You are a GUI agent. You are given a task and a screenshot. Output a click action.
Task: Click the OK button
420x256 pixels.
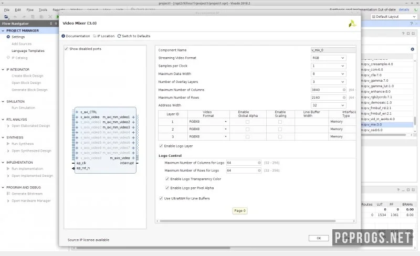[319, 238]
